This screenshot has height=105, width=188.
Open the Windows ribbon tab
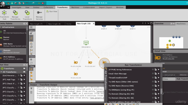click(x=120, y=7)
